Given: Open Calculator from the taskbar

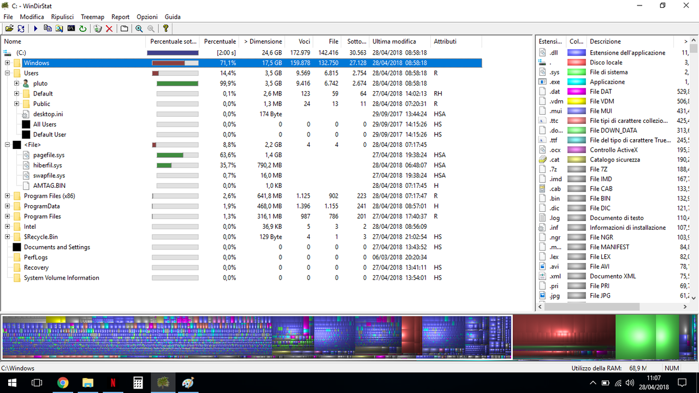Looking at the screenshot, I should tap(138, 382).
